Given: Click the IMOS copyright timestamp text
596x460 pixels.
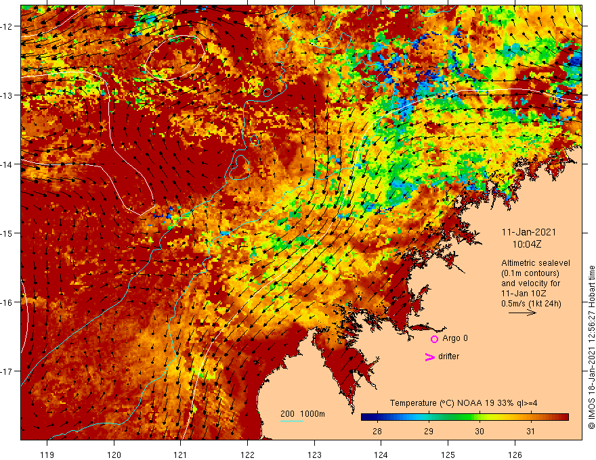Looking at the screenshot, I should (x=591, y=347).
